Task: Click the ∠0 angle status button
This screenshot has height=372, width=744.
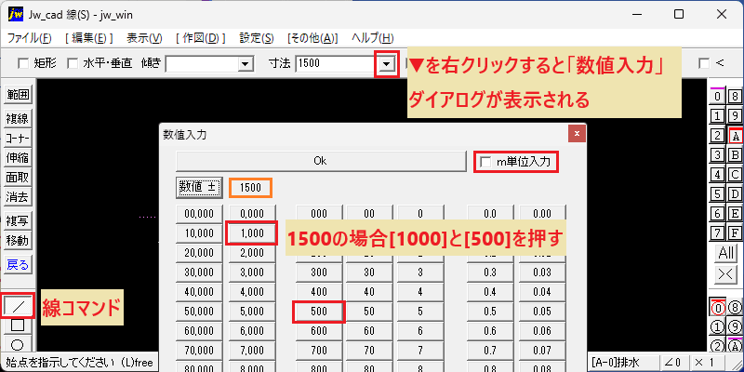Action: point(674,362)
